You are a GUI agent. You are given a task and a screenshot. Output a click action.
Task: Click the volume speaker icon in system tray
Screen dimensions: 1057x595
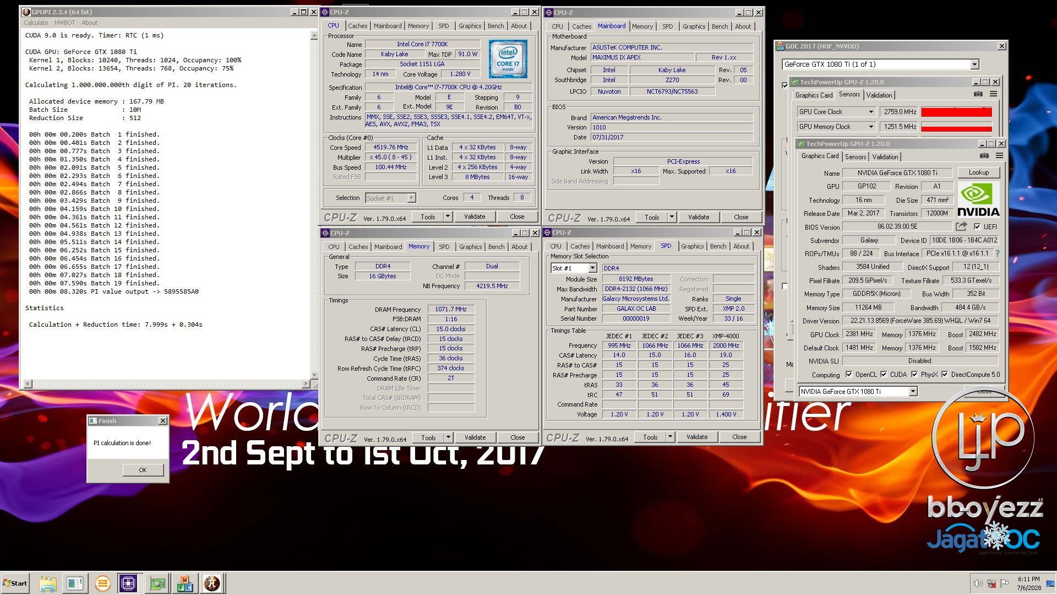978,583
